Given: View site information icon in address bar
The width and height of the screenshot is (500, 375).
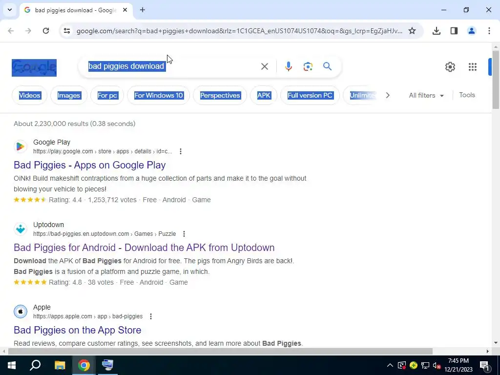Looking at the screenshot, I should click(67, 31).
